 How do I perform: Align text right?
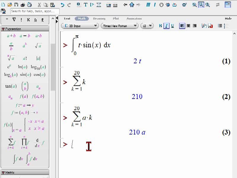point(195,26)
